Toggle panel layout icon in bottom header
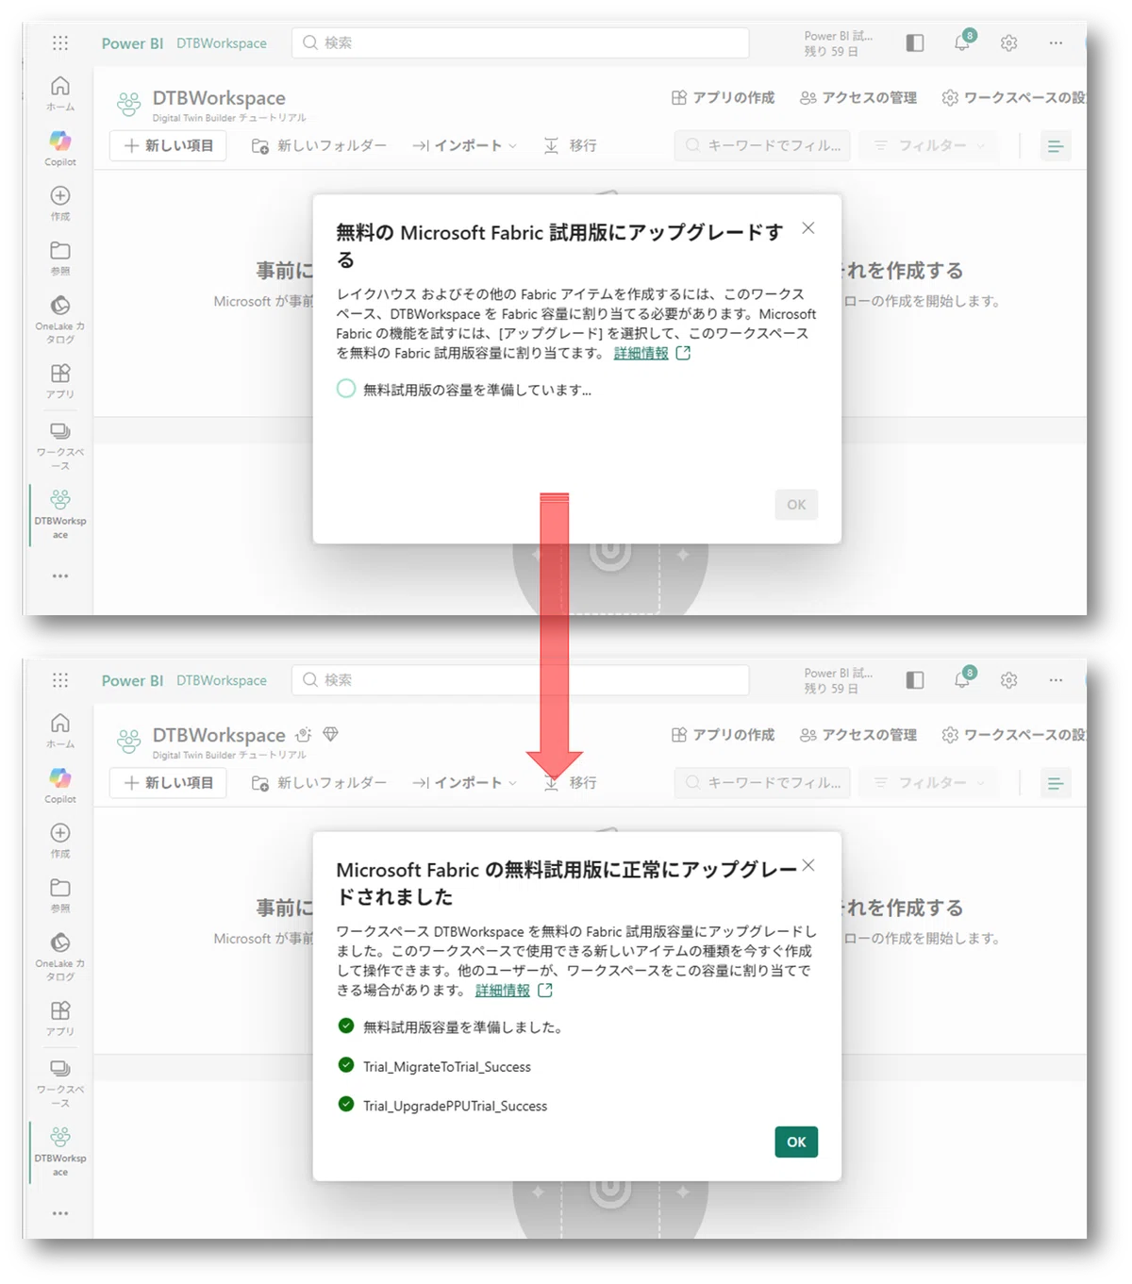1132x1284 pixels. (x=914, y=680)
